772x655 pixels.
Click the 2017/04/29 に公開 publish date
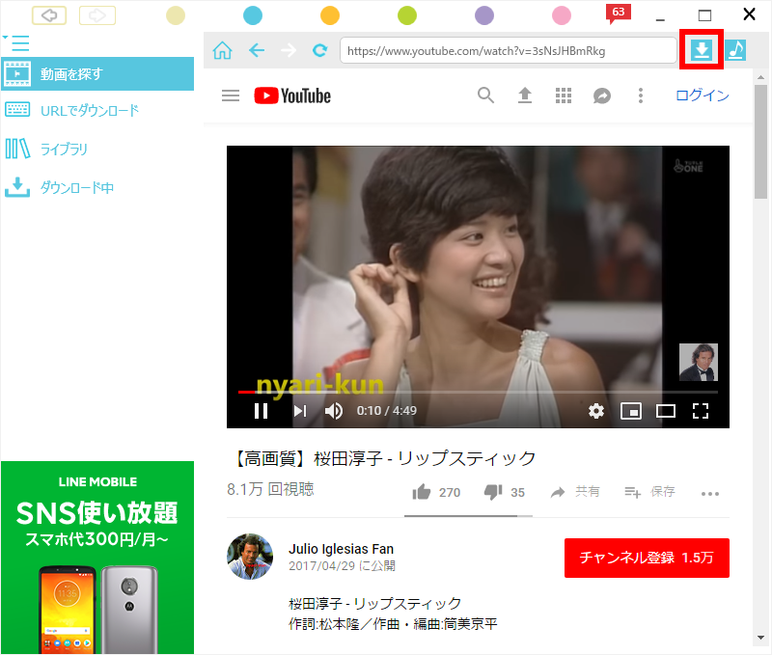click(x=342, y=566)
